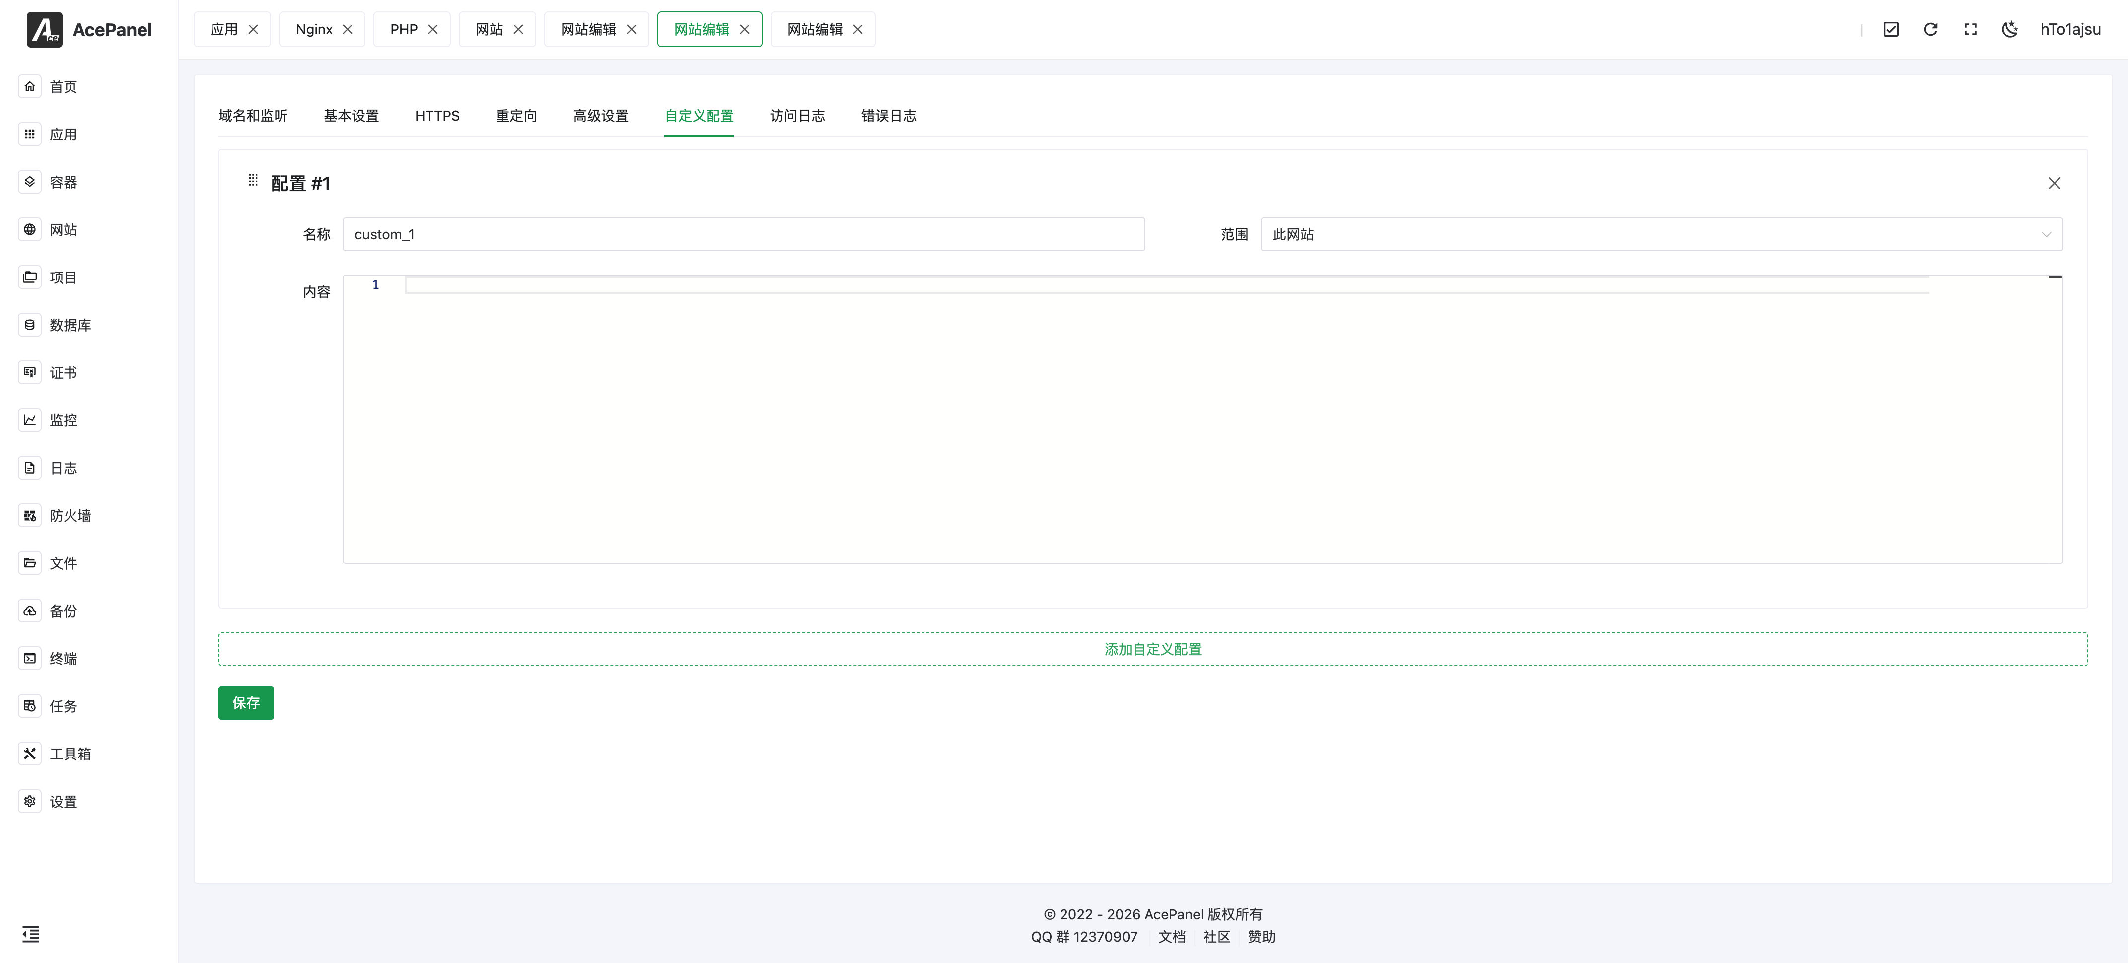Click the green 保存 button
Screen dimensions: 2128x963
(245, 703)
